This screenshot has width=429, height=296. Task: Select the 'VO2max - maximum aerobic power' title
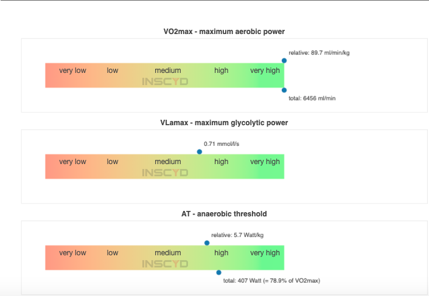(224, 31)
